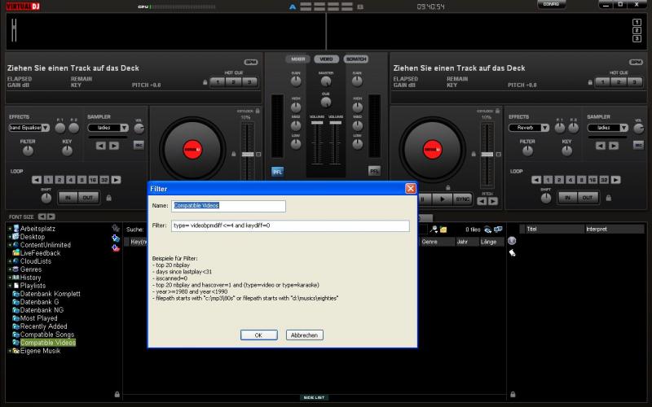Viewport: 652px width, 407px height.
Task: Toggle right deck keylock padlock
Action: point(498,111)
